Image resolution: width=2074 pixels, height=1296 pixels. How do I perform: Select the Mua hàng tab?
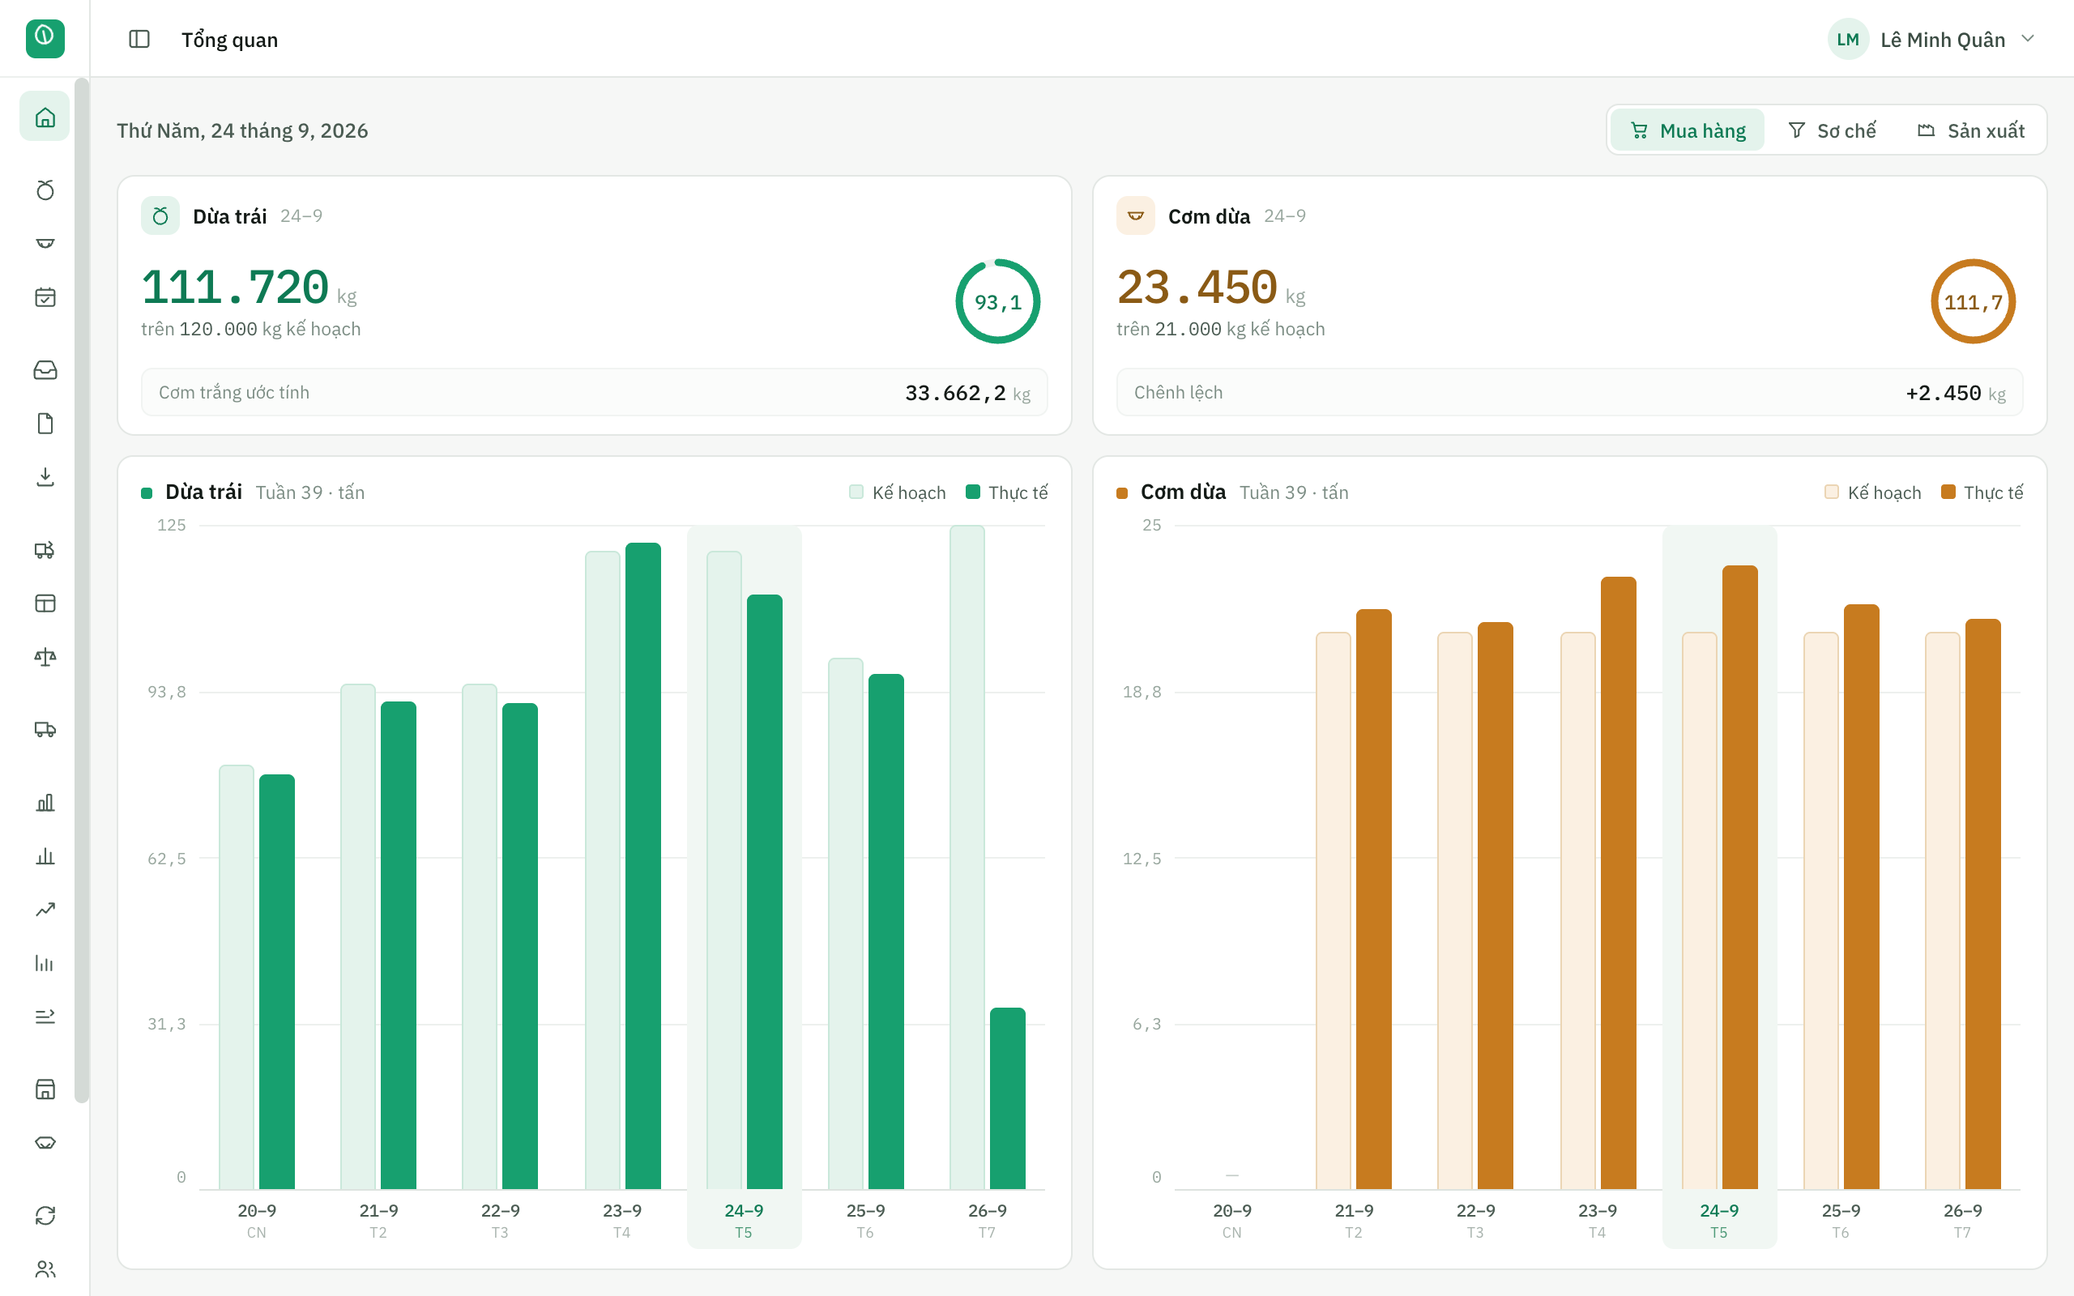pos(1687,130)
